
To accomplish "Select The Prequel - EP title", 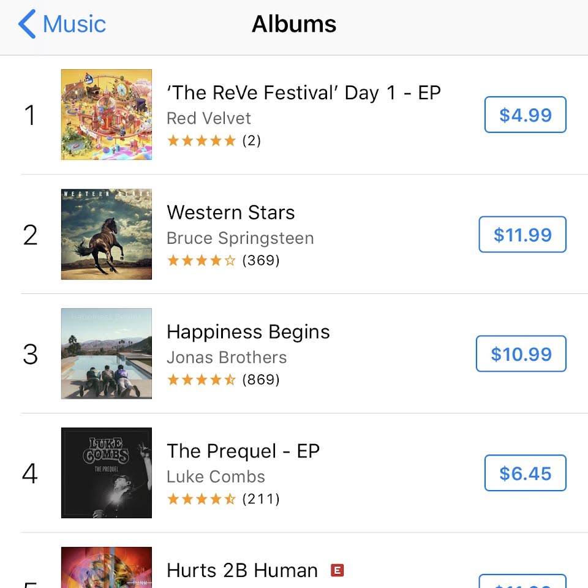I will pyautogui.click(x=243, y=451).
